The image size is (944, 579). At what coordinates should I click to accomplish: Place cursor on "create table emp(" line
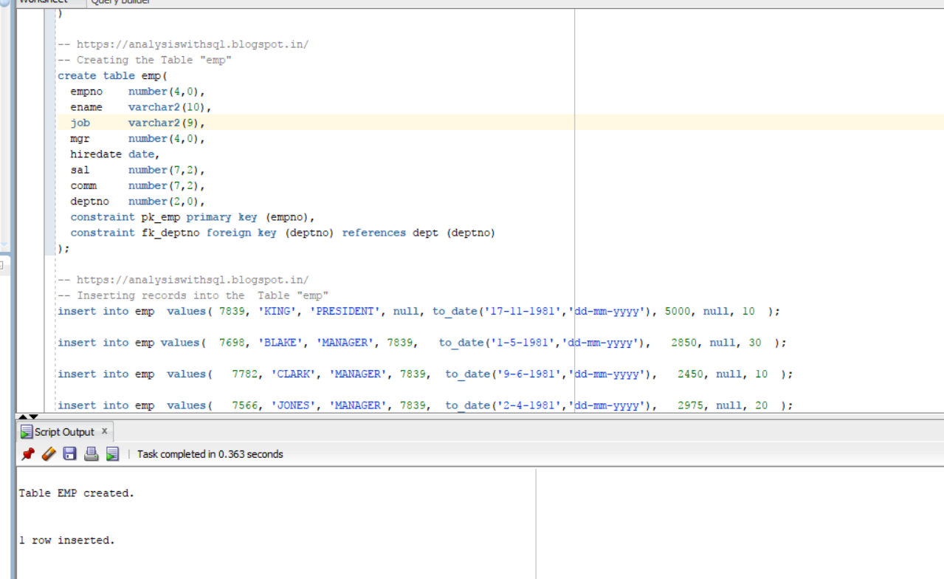(112, 75)
